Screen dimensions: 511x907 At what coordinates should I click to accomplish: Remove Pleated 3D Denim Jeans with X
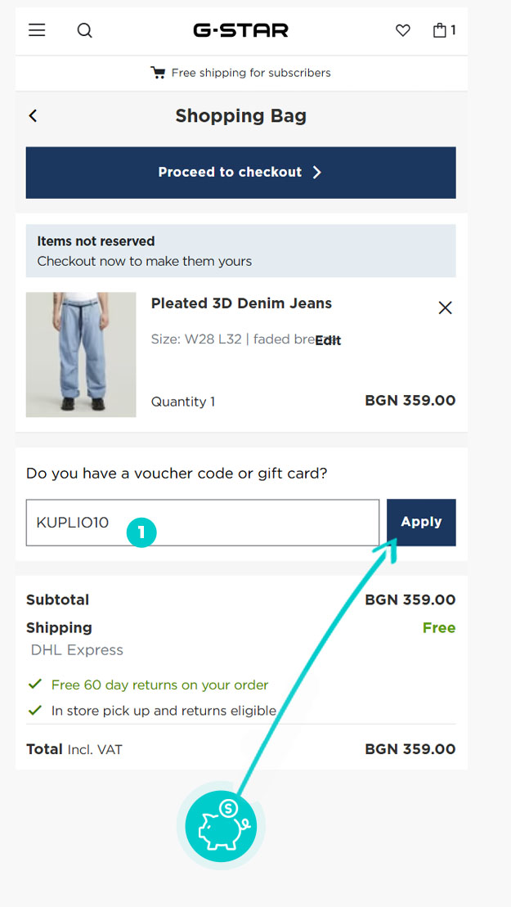445,308
